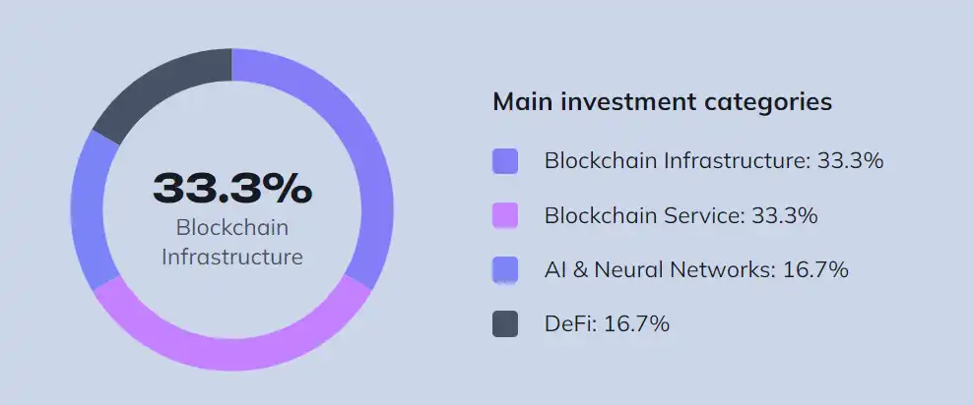
Task: Select the "Blockchain Infrastructure" legend label
Action: point(677,161)
